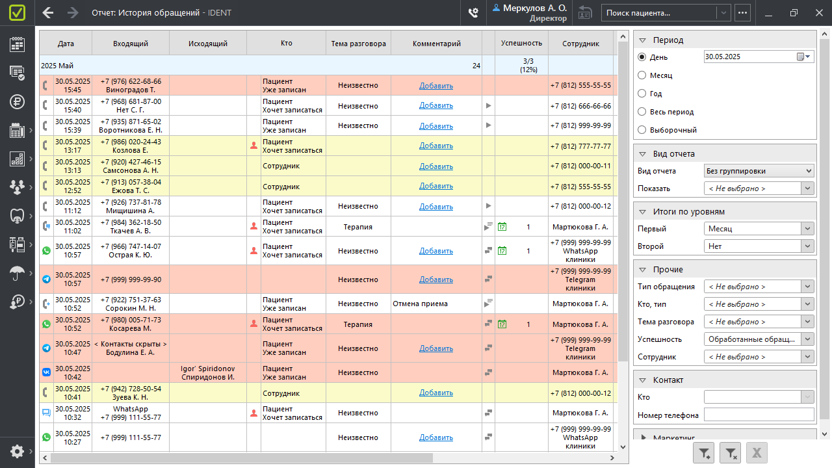Collapse the Итоги по уровням section

(x=642, y=212)
